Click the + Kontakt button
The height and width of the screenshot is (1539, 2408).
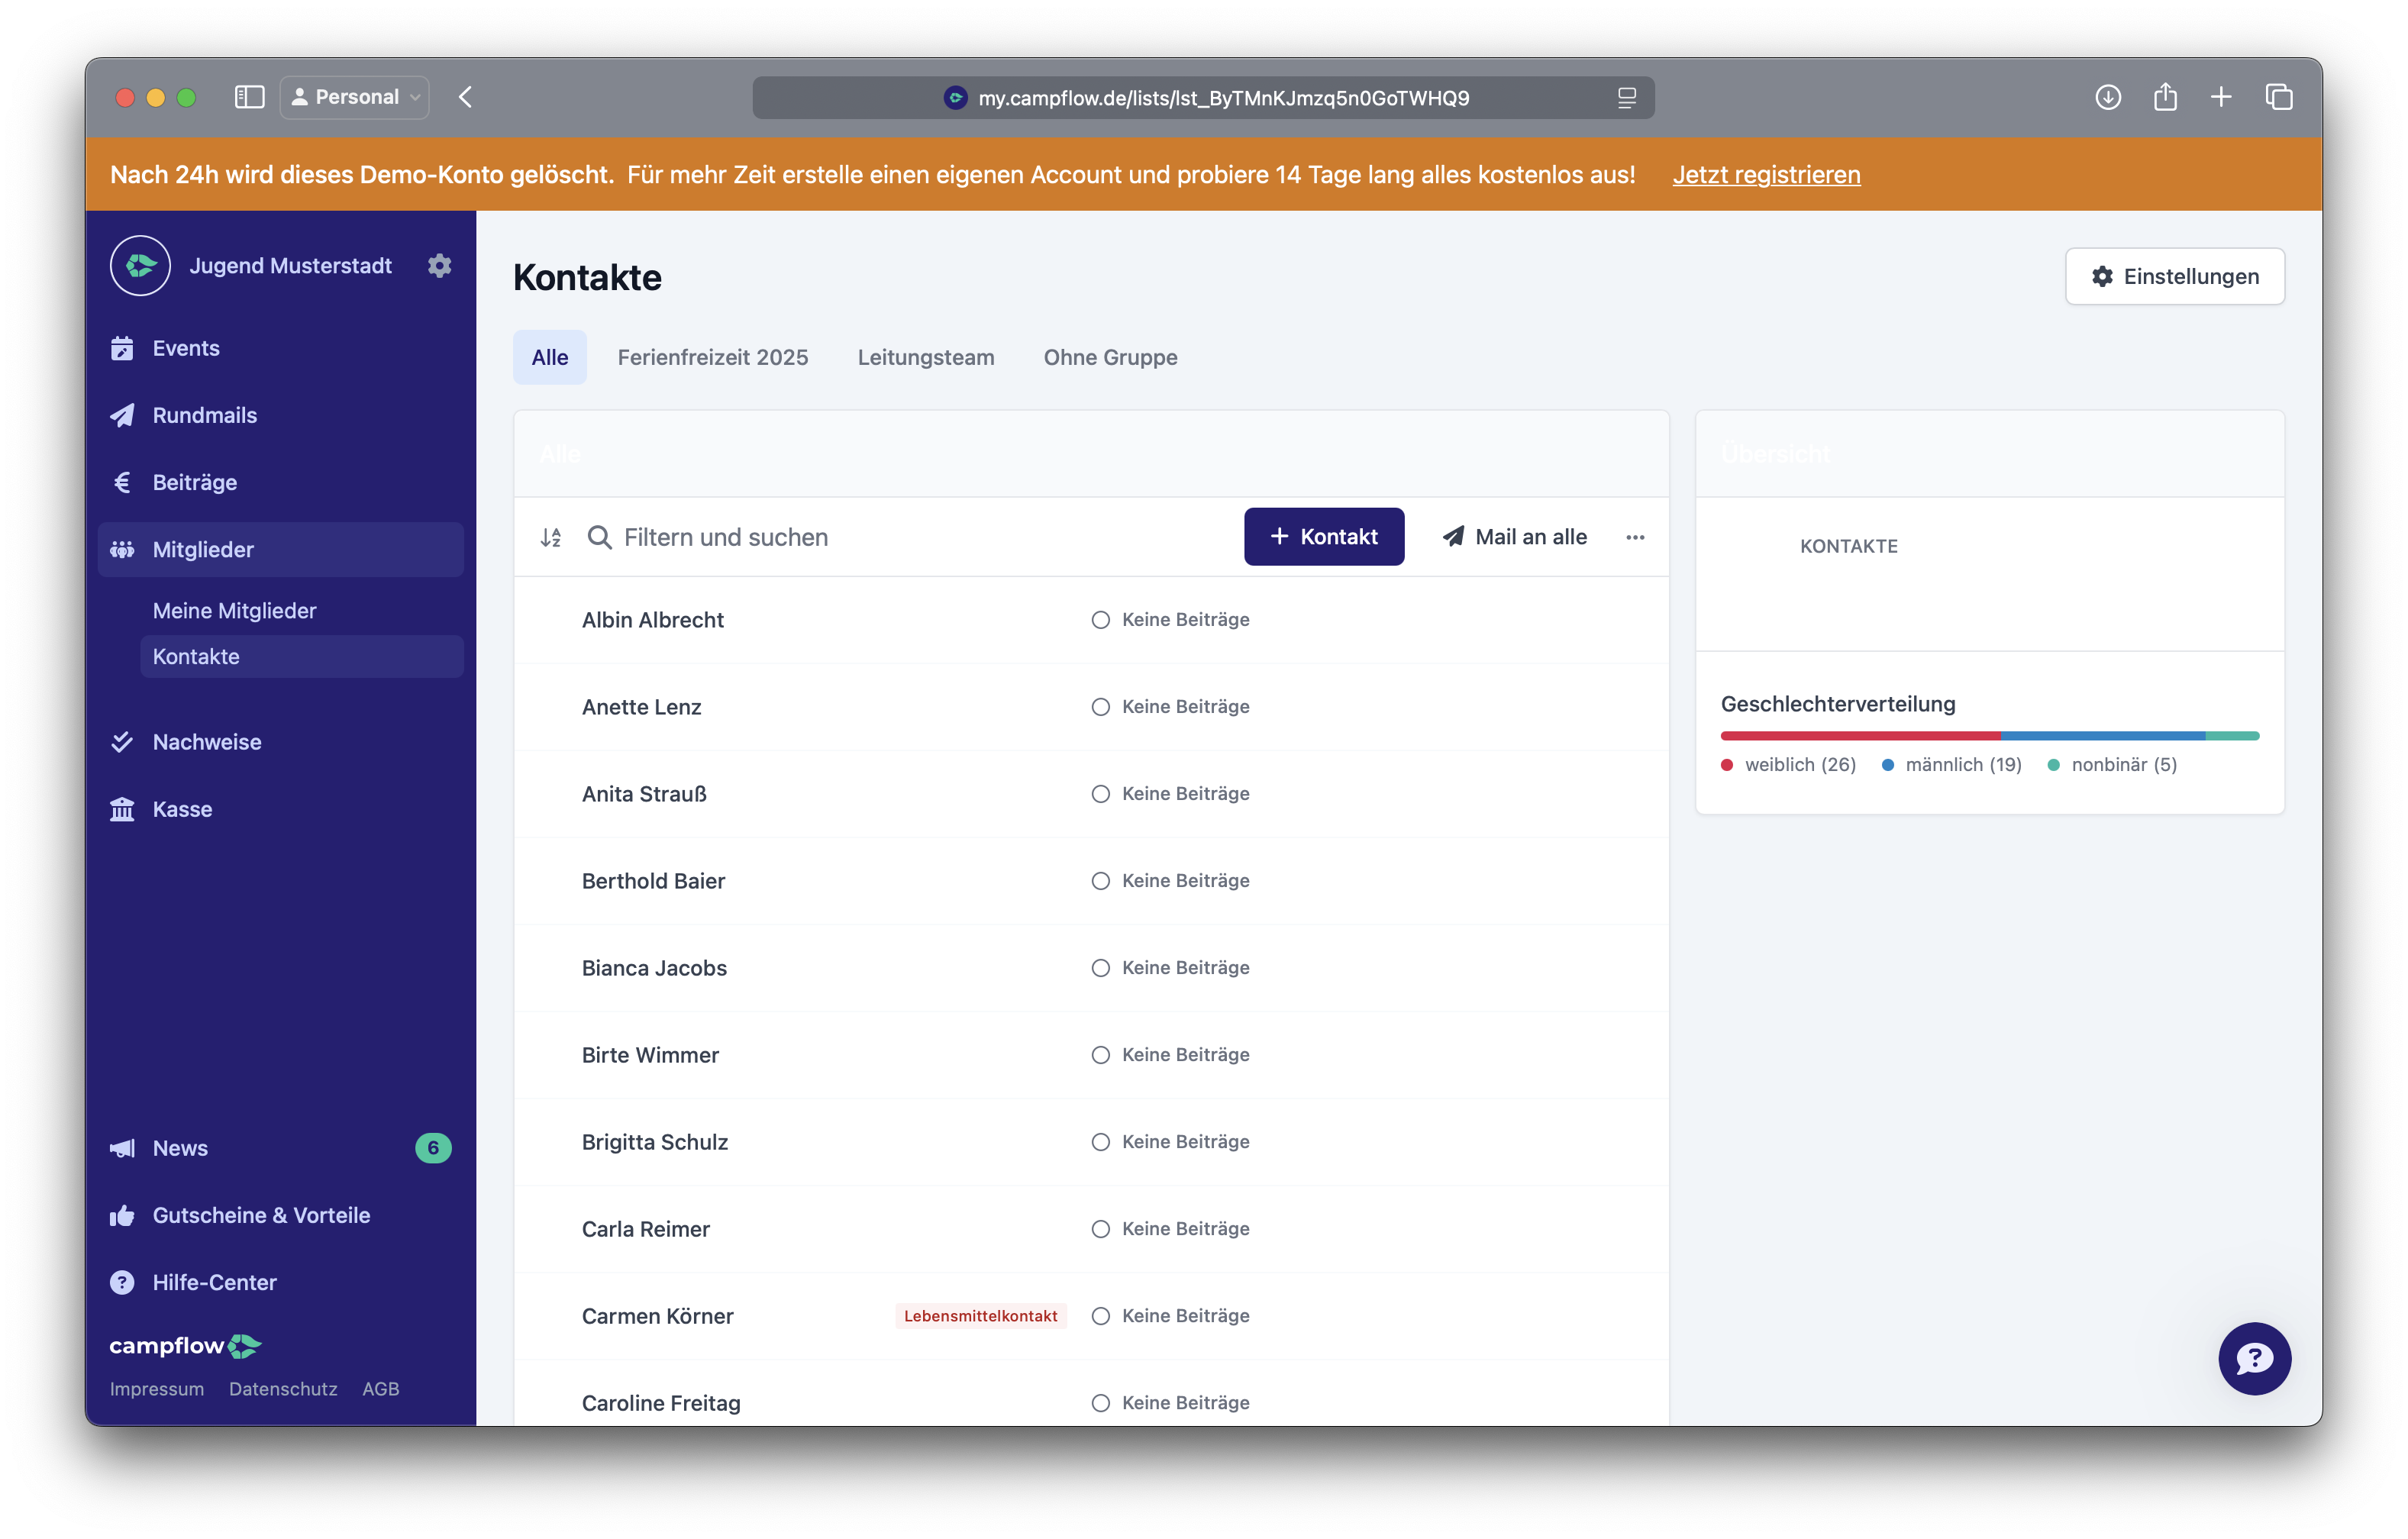(x=1323, y=537)
